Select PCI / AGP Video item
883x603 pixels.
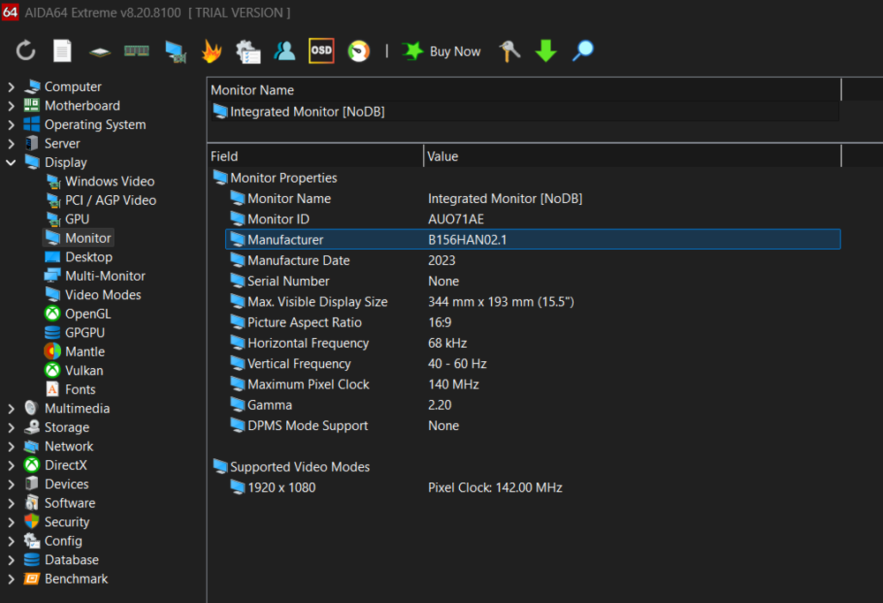click(101, 200)
